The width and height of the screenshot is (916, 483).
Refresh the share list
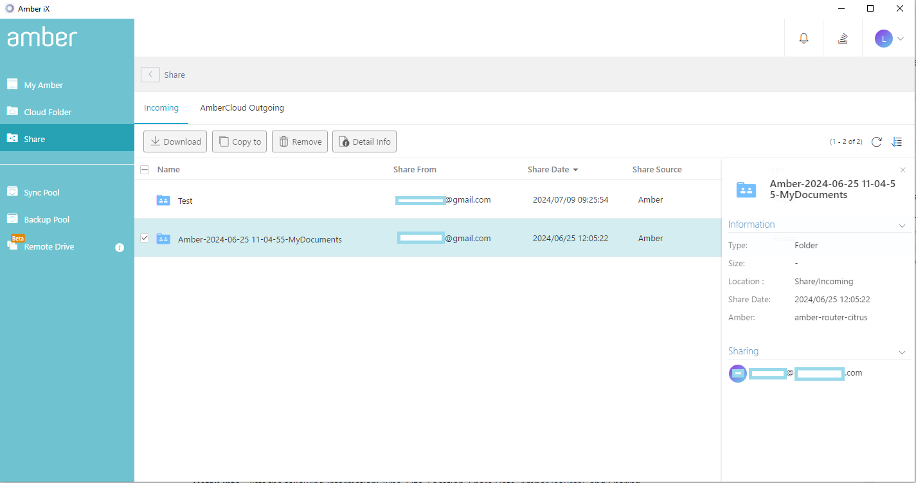(x=876, y=141)
